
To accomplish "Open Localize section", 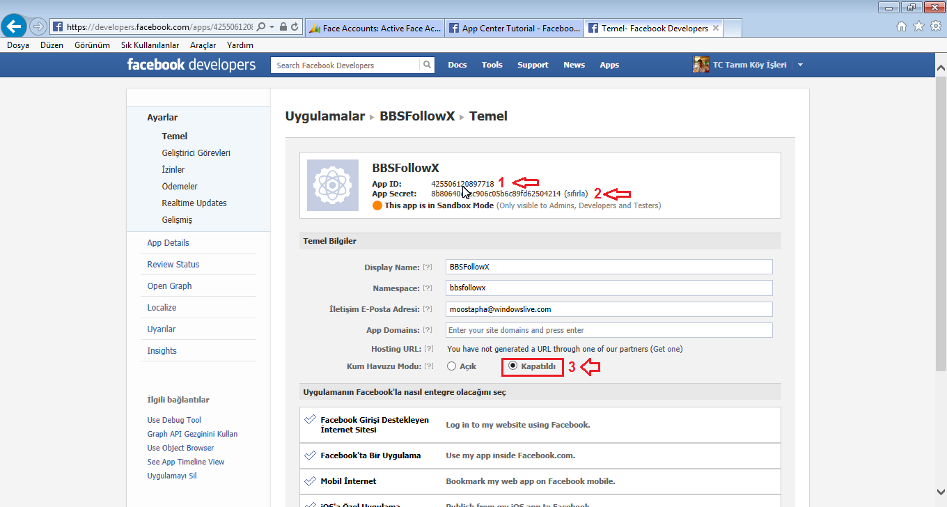I will coord(162,308).
